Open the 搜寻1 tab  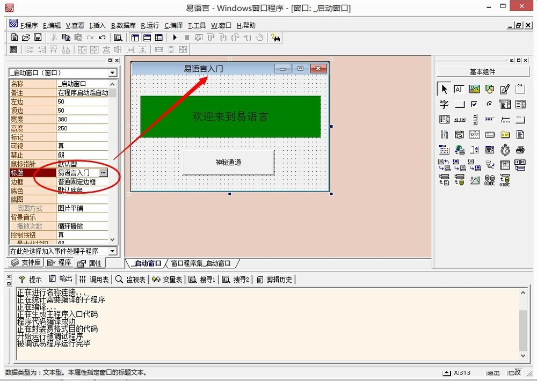coord(202,280)
